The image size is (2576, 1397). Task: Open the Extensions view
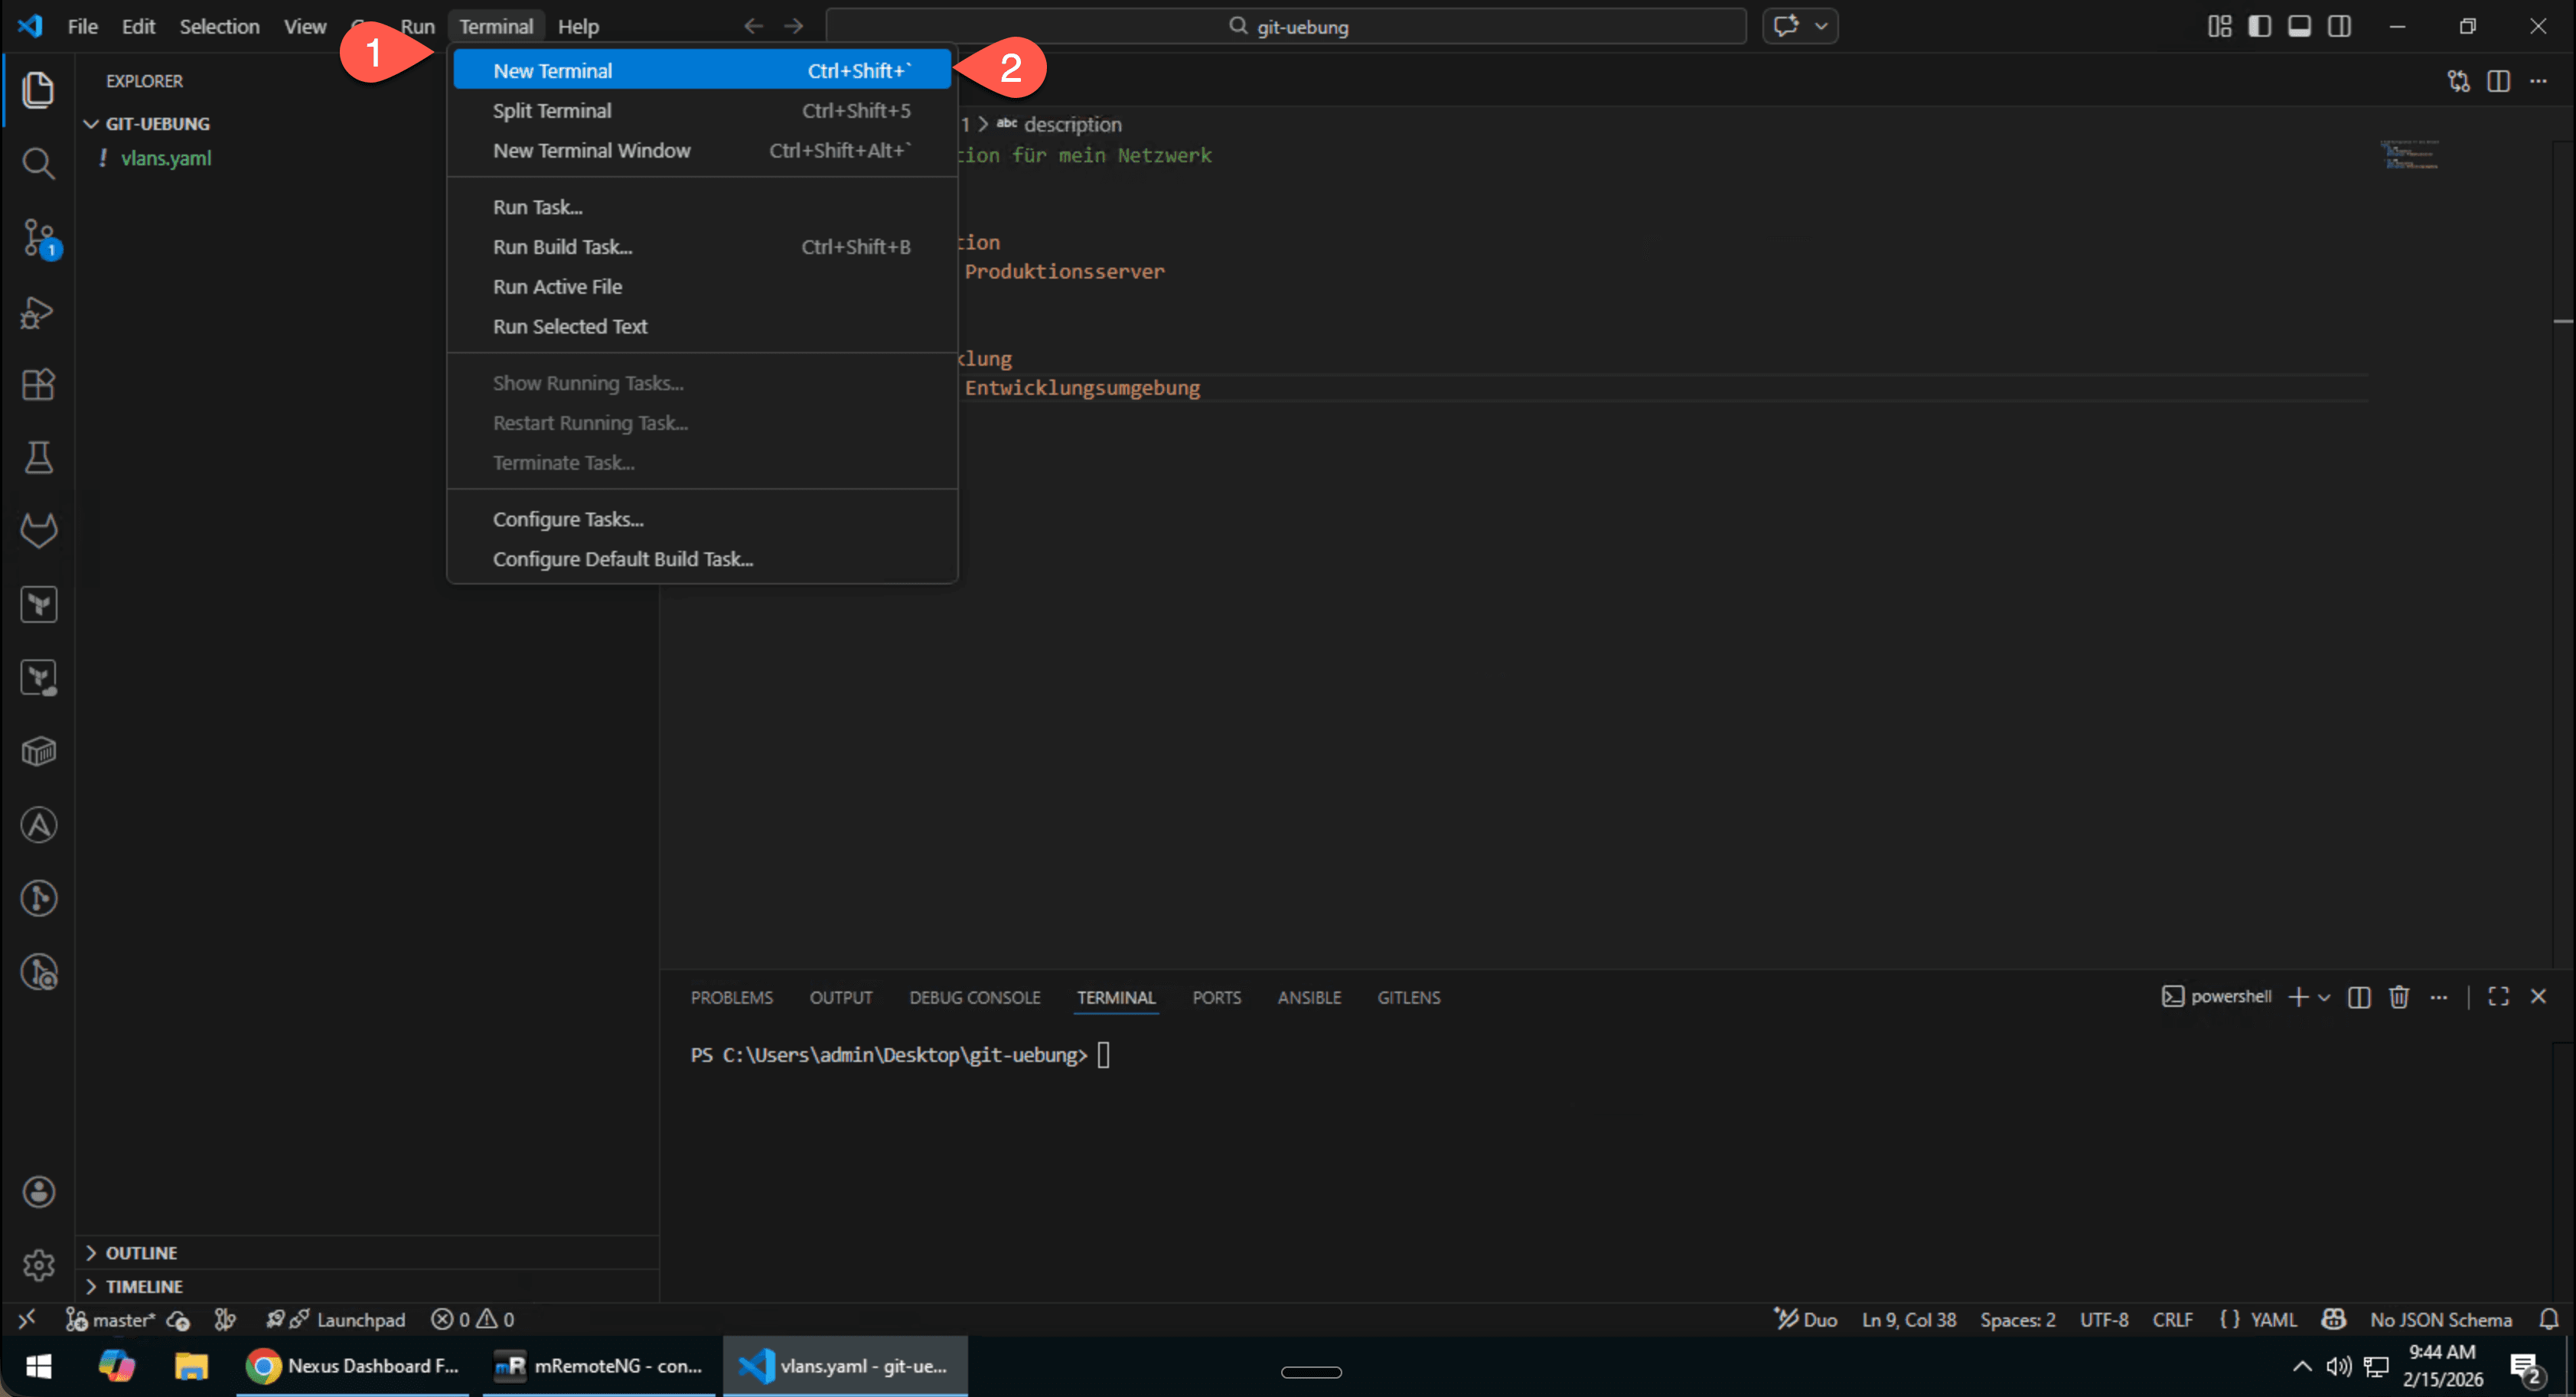[x=39, y=385]
